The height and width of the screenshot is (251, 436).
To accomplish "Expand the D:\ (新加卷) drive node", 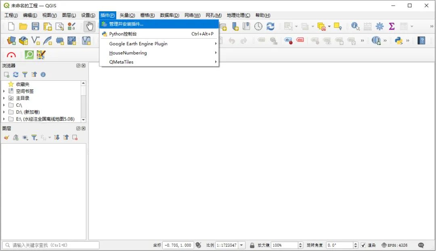I will tap(4, 112).
